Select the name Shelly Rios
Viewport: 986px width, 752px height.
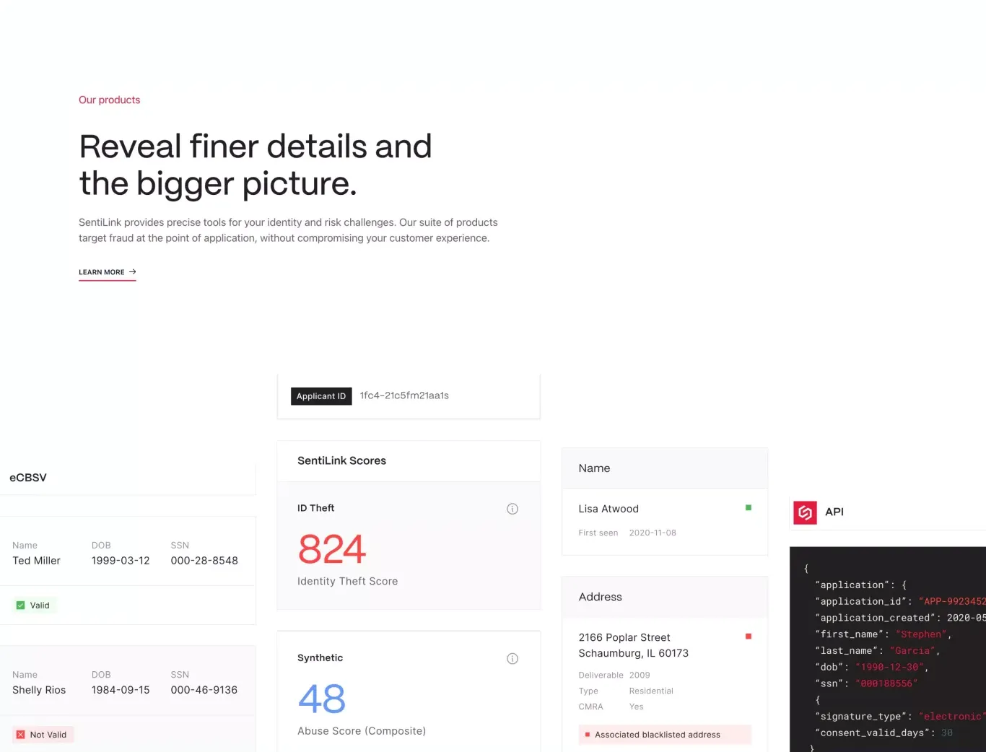pos(39,690)
